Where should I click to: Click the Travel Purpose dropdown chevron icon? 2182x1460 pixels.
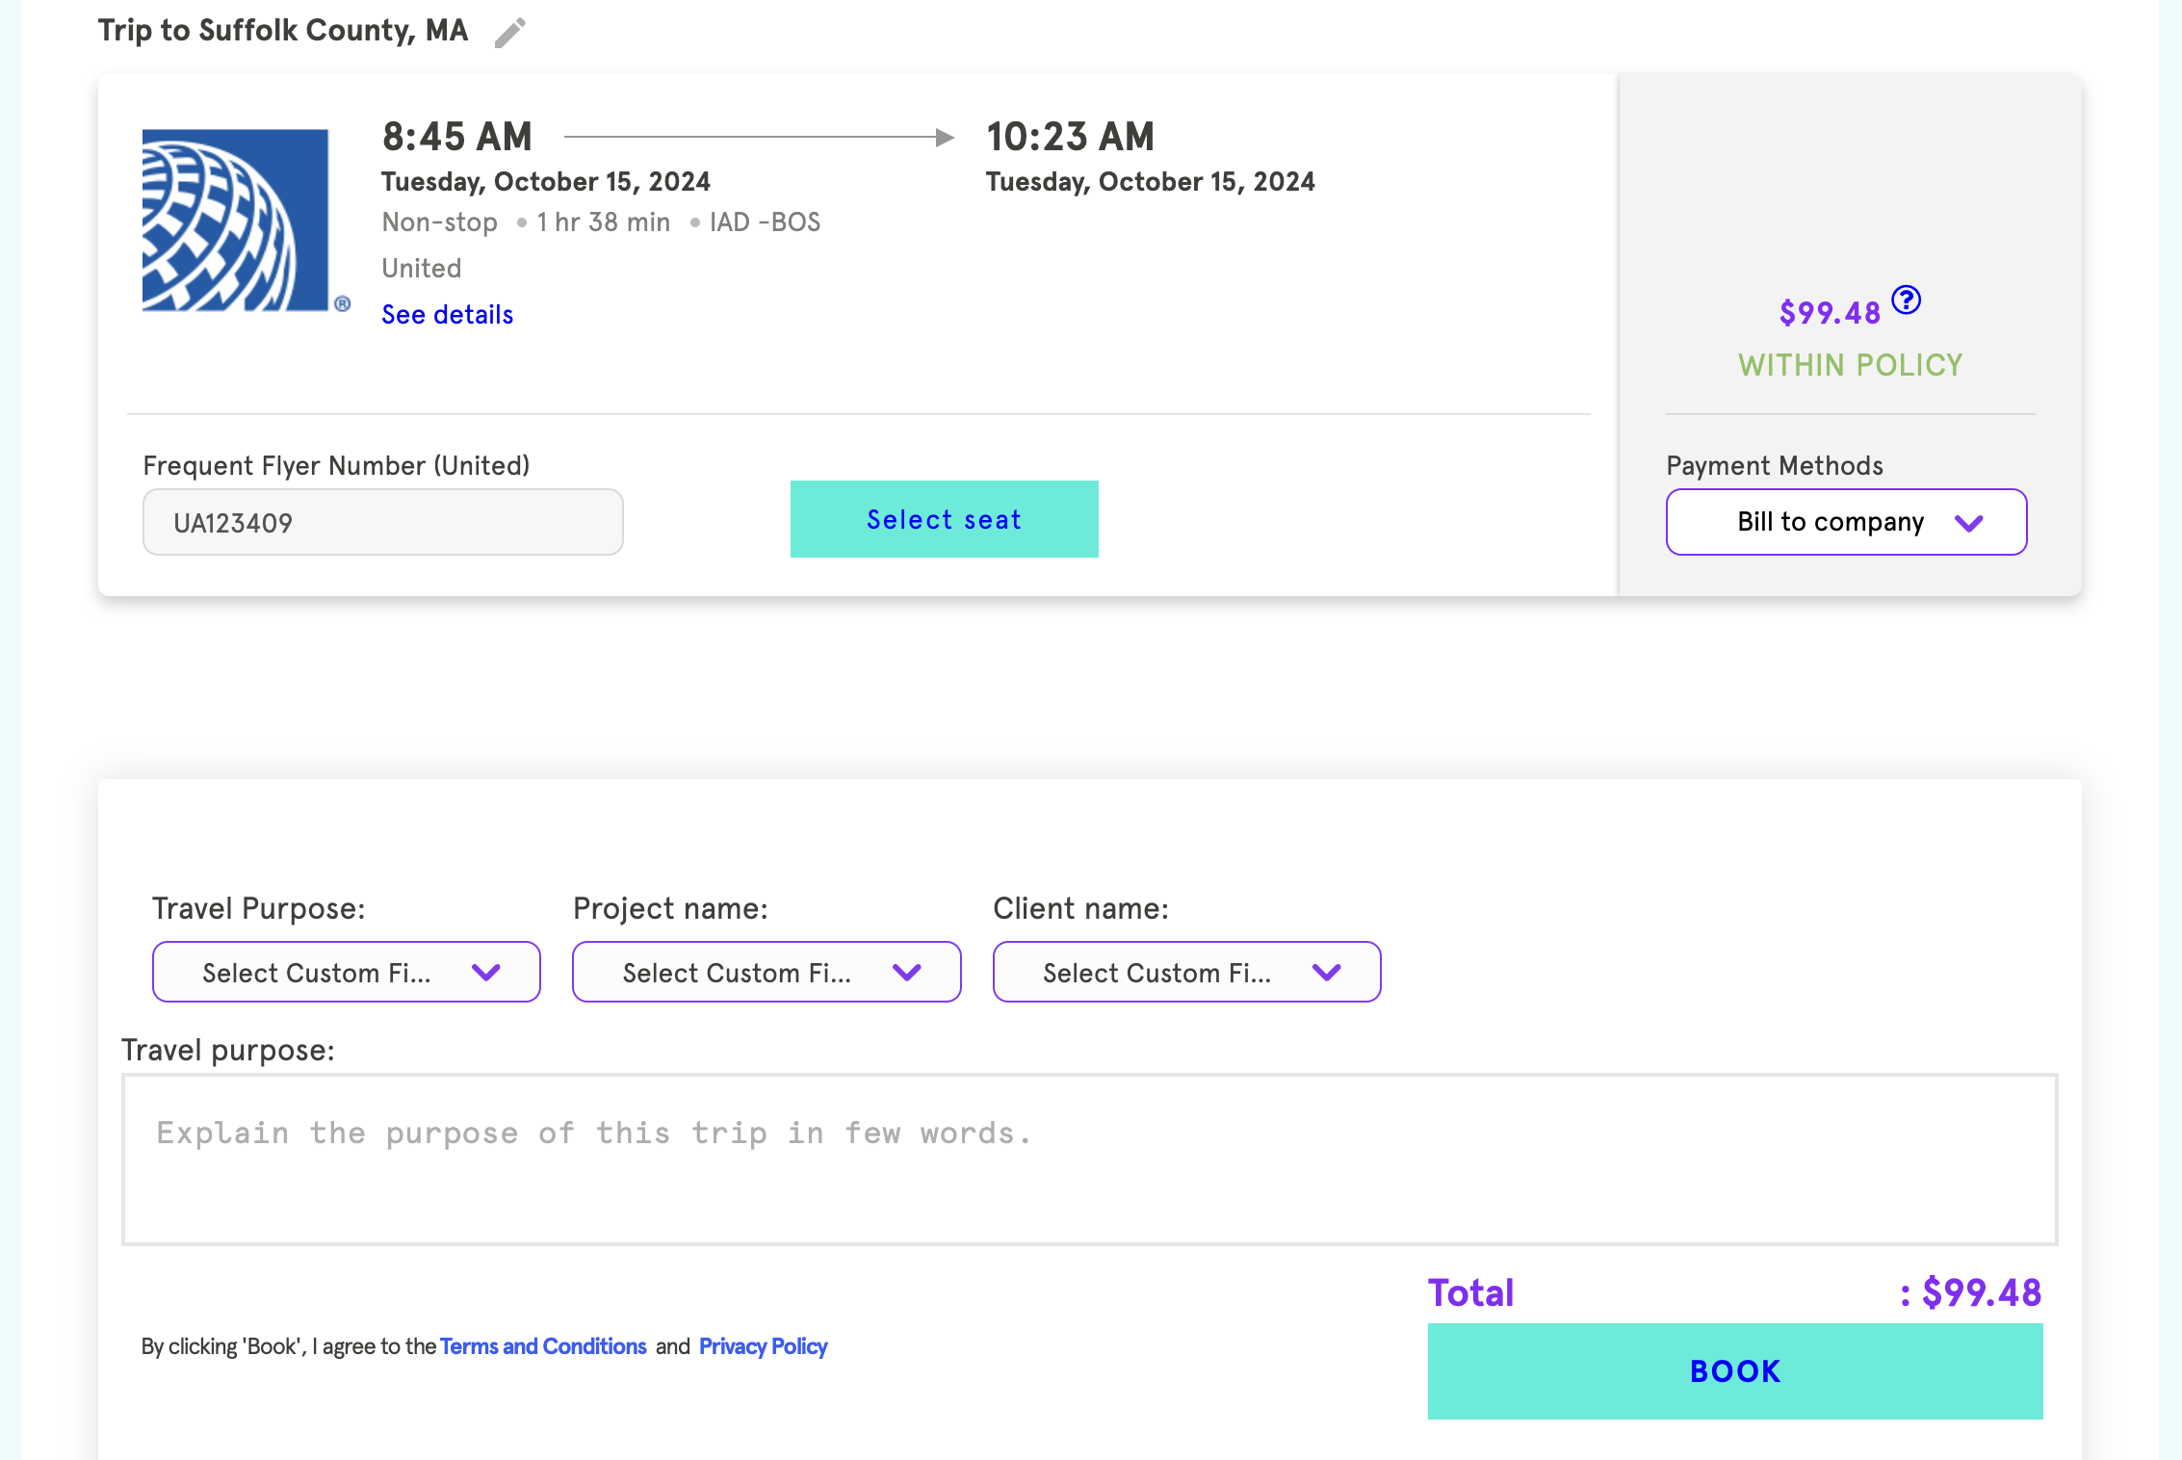tap(486, 973)
